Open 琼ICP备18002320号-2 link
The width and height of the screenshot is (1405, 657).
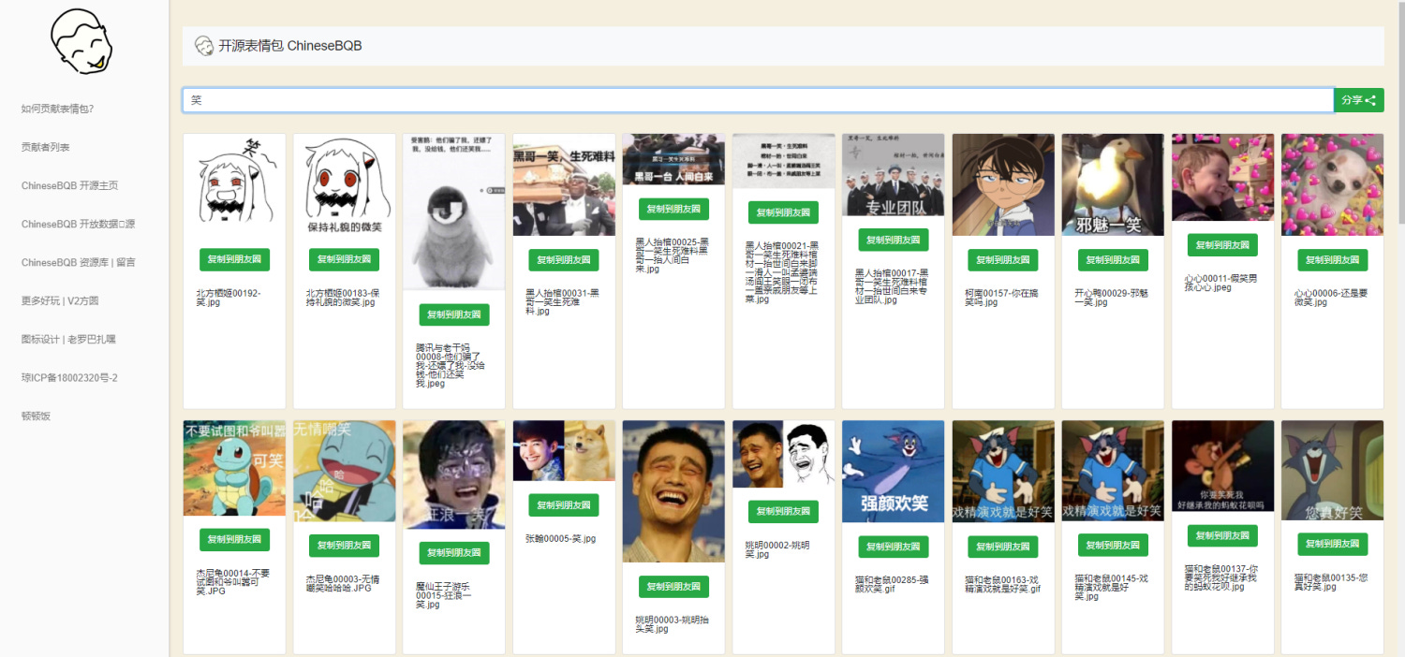pos(69,377)
